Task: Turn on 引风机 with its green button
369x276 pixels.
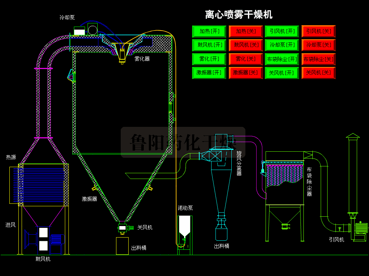Action: click(282, 31)
